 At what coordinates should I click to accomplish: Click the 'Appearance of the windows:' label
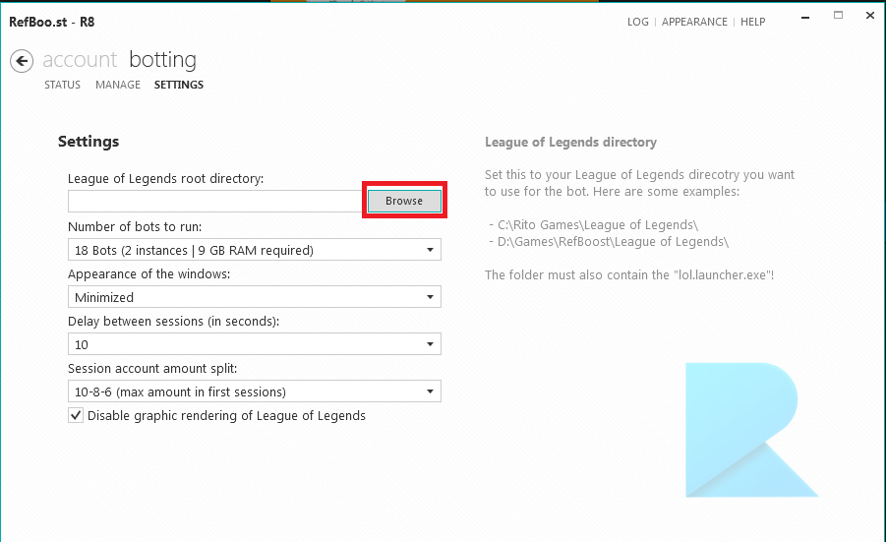[149, 274]
